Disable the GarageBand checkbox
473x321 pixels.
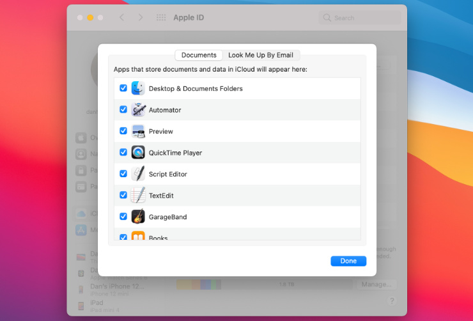[123, 216]
